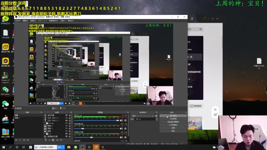Toggle visibility of Image 3 source
The width and height of the screenshot is (267, 150).
pos(66,128)
